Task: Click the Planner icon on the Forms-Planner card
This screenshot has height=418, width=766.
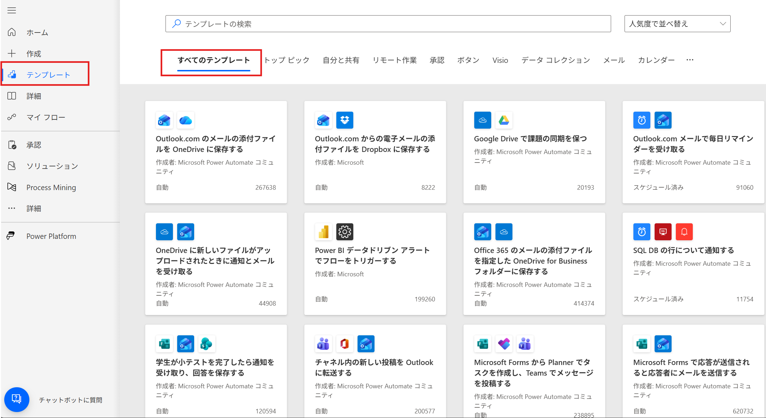Action: coord(504,344)
